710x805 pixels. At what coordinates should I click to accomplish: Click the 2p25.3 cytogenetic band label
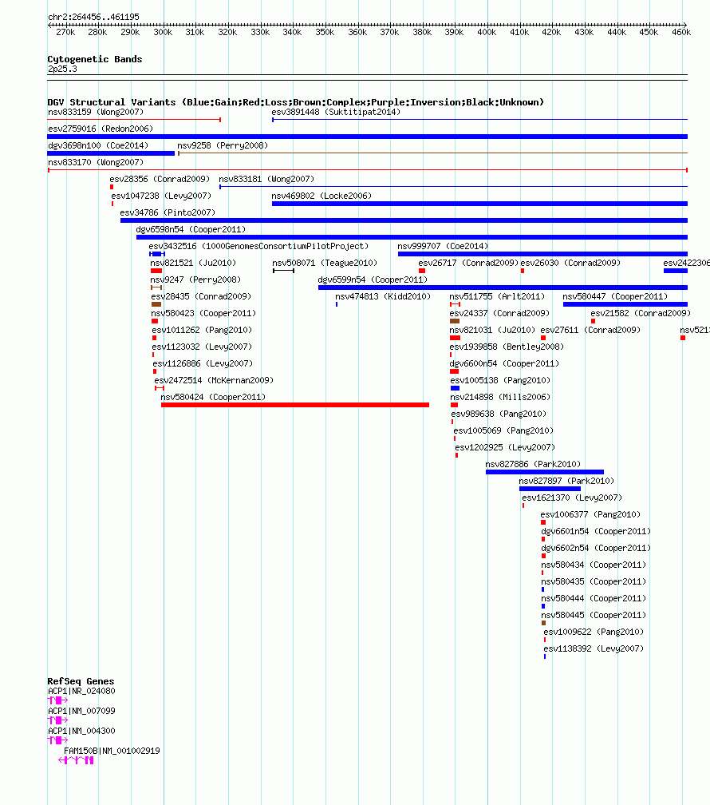point(62,69)
